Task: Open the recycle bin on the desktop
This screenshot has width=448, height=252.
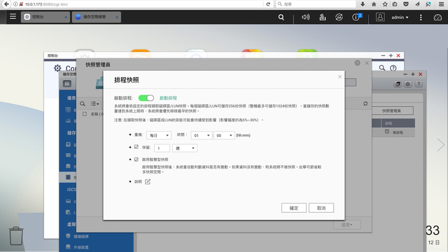Action: (x=17, y=237)
